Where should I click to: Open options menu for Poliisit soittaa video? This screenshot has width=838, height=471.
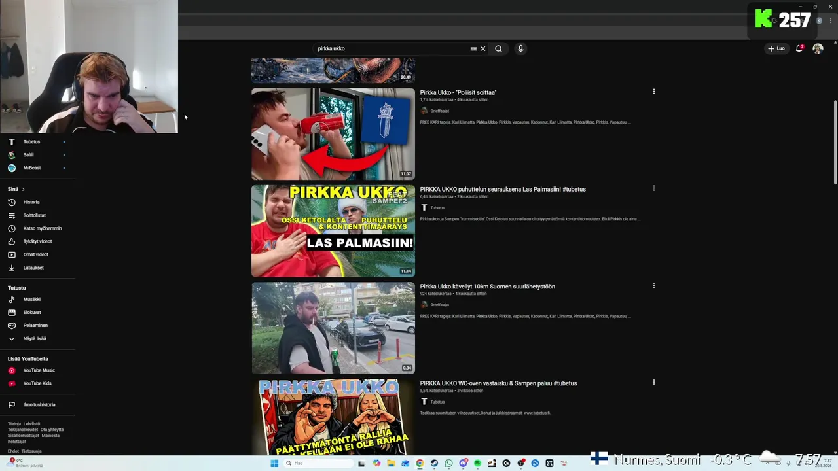pyautogui.click(x=653, y=92)
